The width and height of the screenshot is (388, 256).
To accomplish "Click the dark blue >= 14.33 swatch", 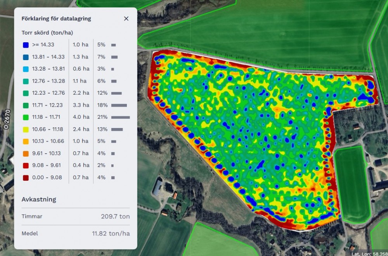I will pyautogui.click(x=26, y=45).
